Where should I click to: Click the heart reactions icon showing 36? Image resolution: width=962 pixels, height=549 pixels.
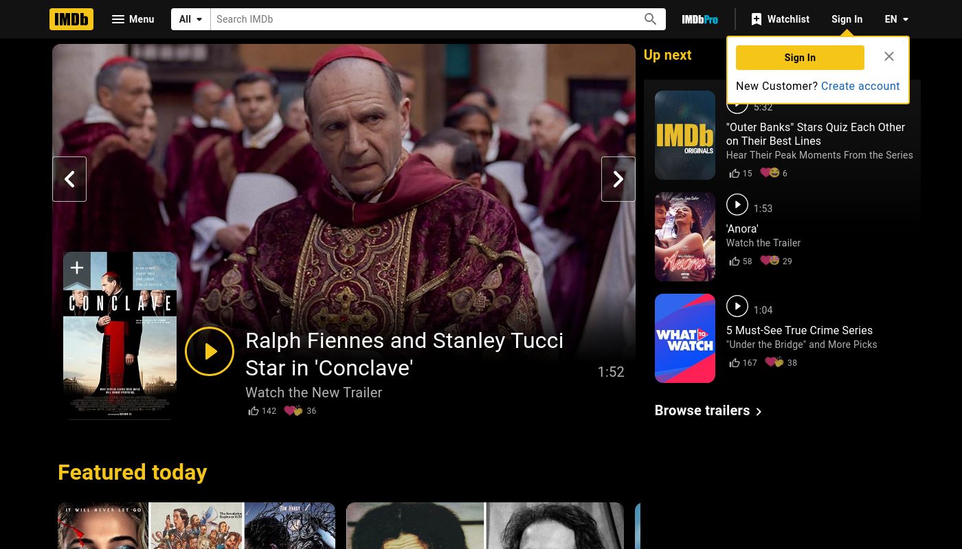click(293, 411)
